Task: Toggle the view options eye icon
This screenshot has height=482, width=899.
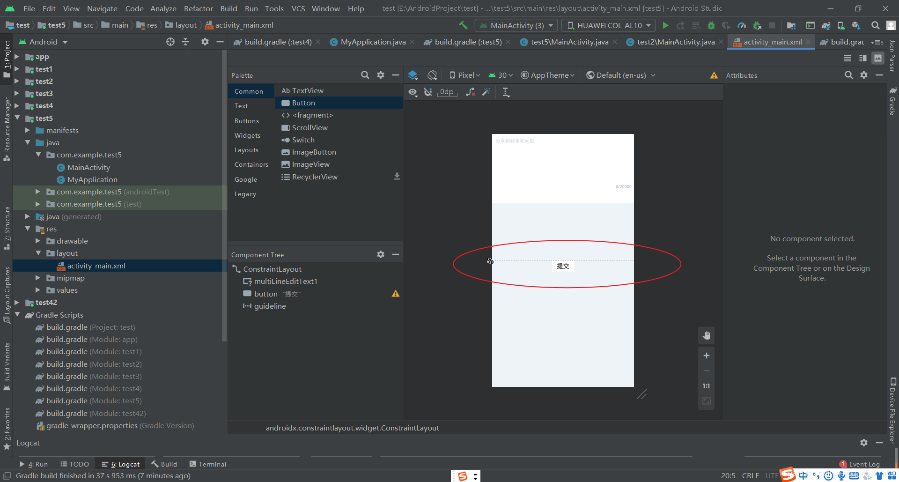Action: pos(413,92)
